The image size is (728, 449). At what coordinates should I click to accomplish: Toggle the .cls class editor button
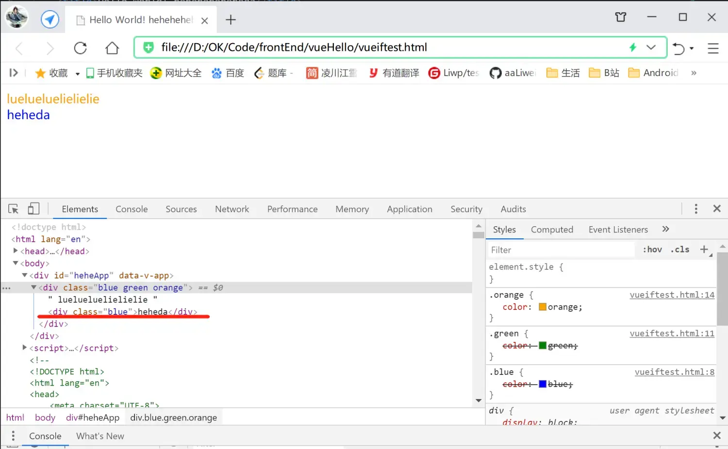680,249
